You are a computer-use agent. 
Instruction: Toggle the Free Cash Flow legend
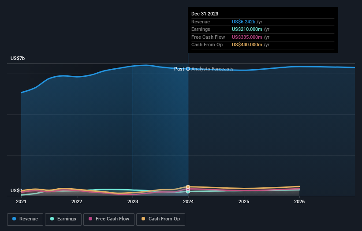(109, 219)
